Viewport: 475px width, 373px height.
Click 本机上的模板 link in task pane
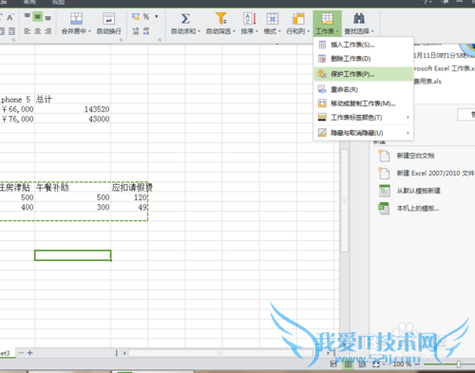pos(418,209)
